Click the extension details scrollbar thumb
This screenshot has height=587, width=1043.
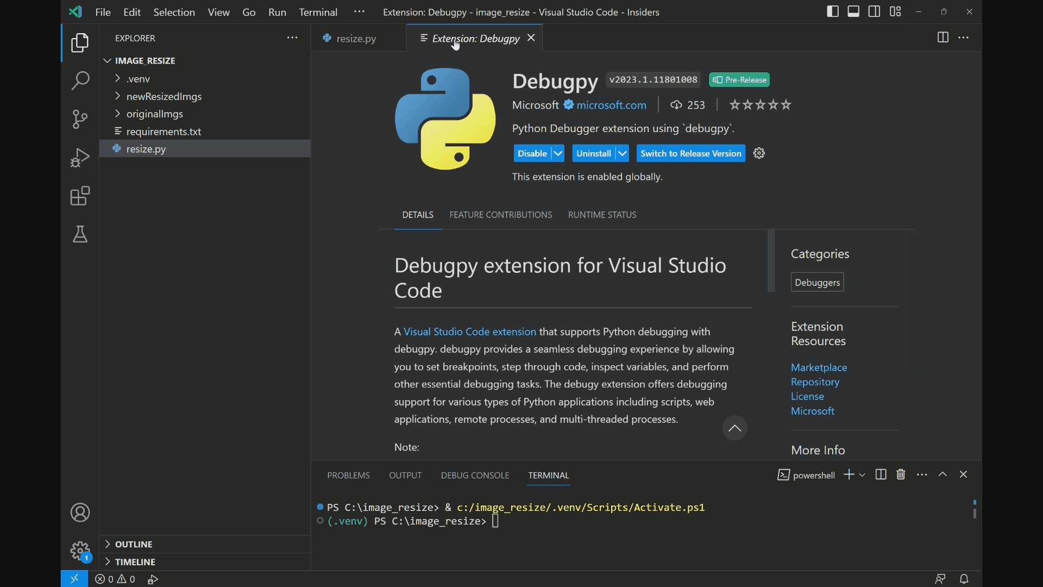(771, 260)
